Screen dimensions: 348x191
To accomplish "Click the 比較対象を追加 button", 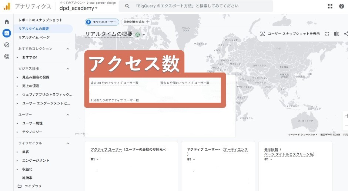I will (x=136, y=22).
